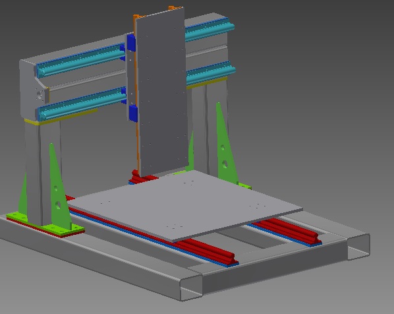Image resolution: width=394 pixels, height=314 pixels.
Task: Select the gantry's left end plate with the hole
Action: coord(33,90)
